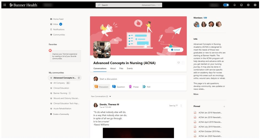Select Question post type
The width and height of the screenshot is (261, 140).
point(118,87)
